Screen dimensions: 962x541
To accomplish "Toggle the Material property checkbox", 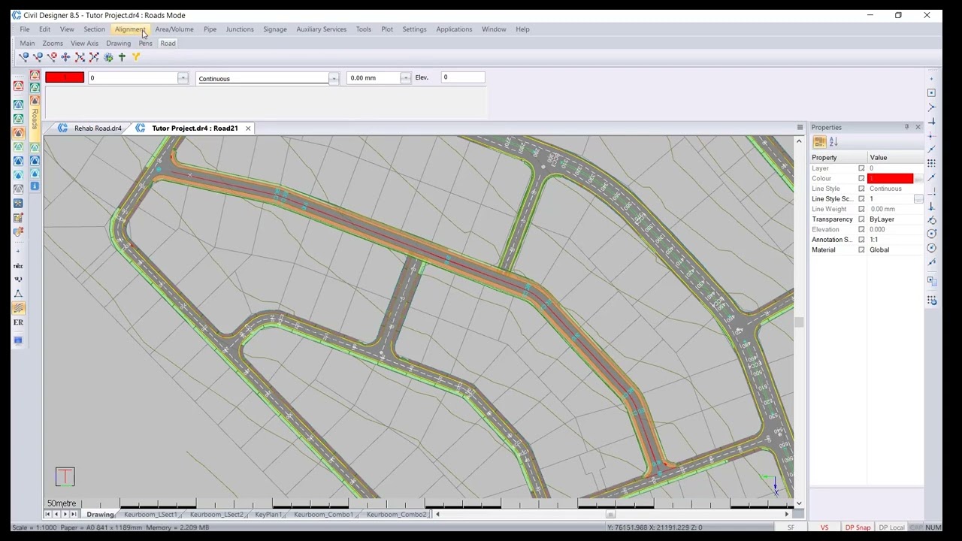I will tap(861, 249).
